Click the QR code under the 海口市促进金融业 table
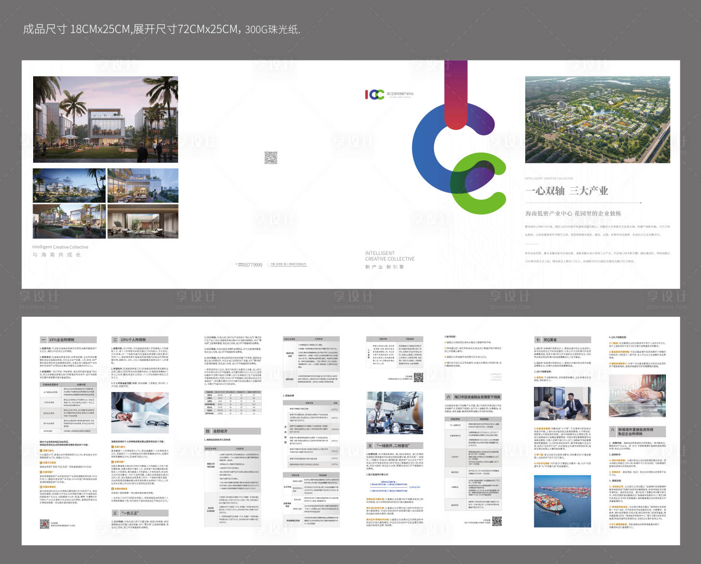Image resolution: width=701 pixels, height=564 pixels. 497,521
